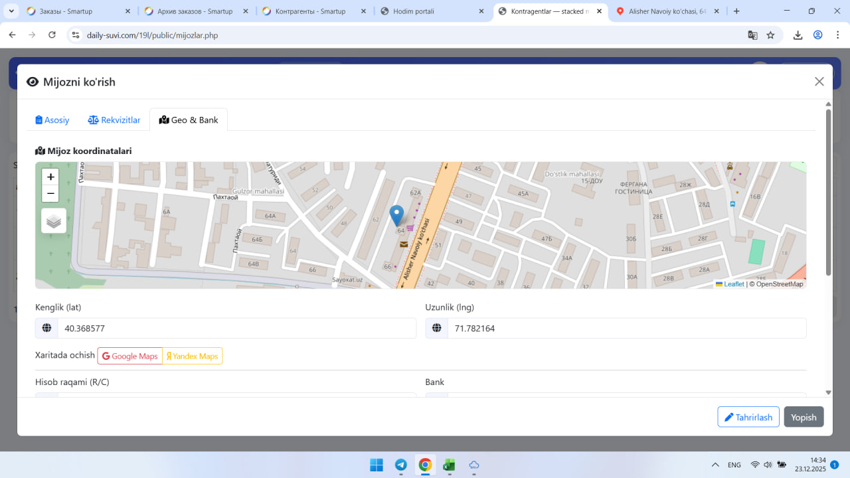The image size is (850, 478).
Task: Open Telegram from the taskbar
Action: [x=401, y=465]
